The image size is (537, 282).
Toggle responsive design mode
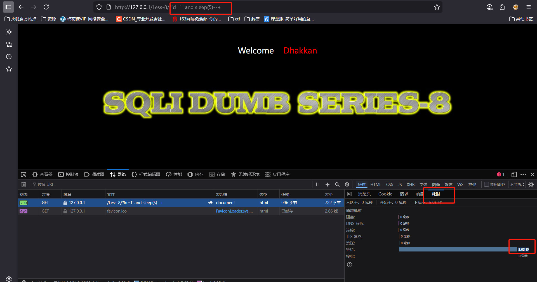pos(514,174)
